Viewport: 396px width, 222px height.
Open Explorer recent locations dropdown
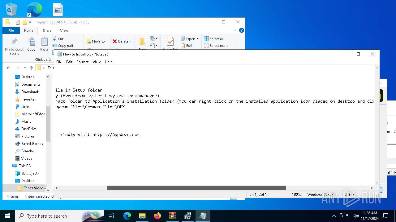(25, 68)
